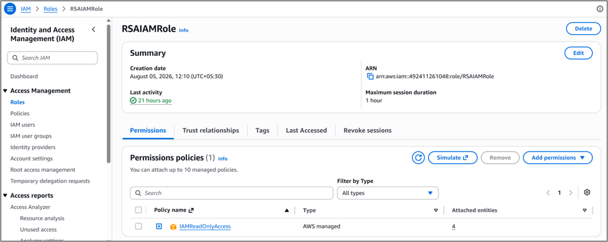Open the IAMReadOnlyAccess policy link
This screenshot has height=242, width=608.
click(205, 226)
